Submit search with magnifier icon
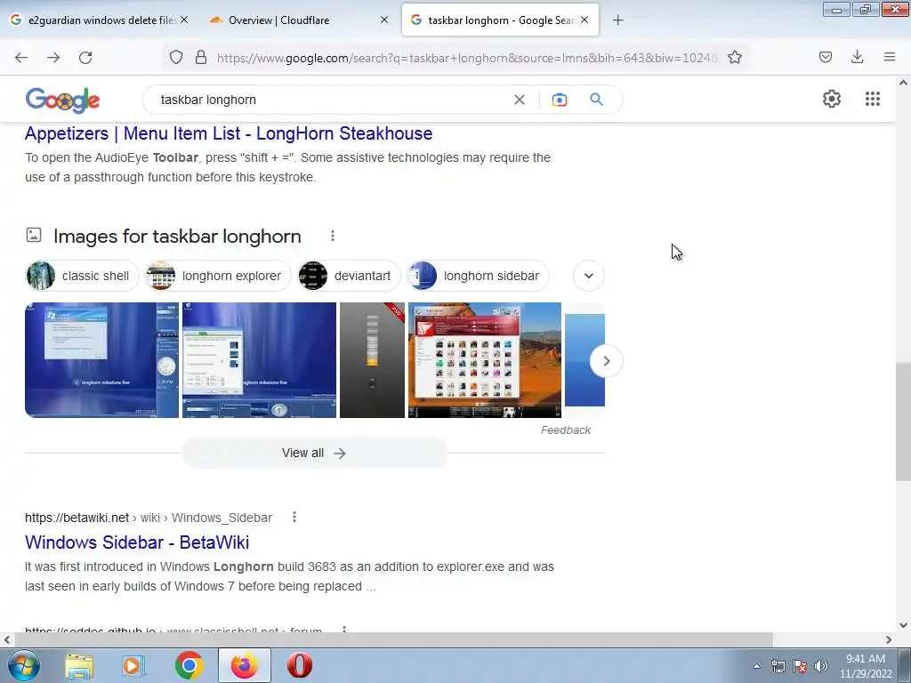 [x=597, y=100]
